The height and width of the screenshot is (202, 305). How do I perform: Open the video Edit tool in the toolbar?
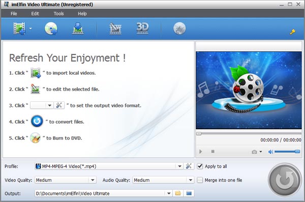coord(115,28)
